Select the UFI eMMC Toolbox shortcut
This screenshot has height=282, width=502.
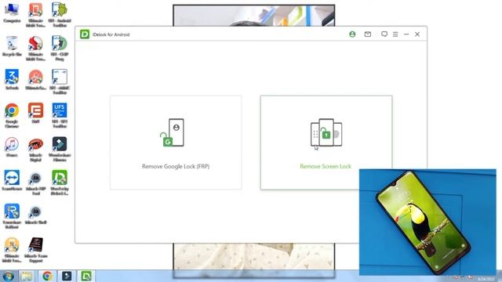click(60, 81)
